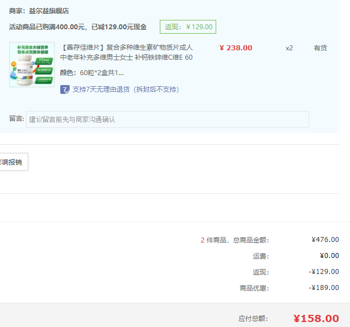Click the 留言 label
Viewport: 350px width, 327px height.
point(17,119)
